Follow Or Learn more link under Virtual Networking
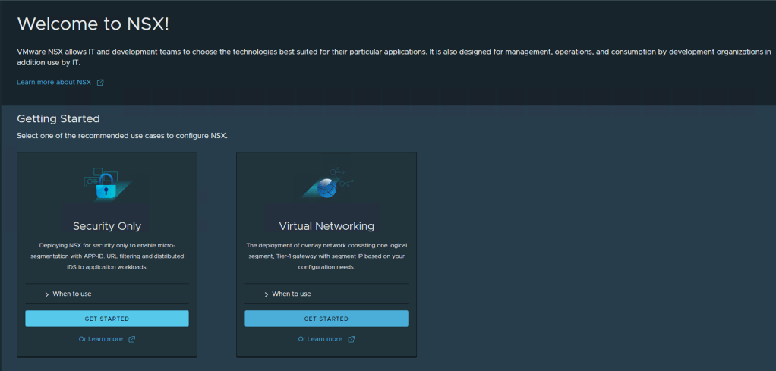Viewport: 776px width, 371px height. click(320, 339)
